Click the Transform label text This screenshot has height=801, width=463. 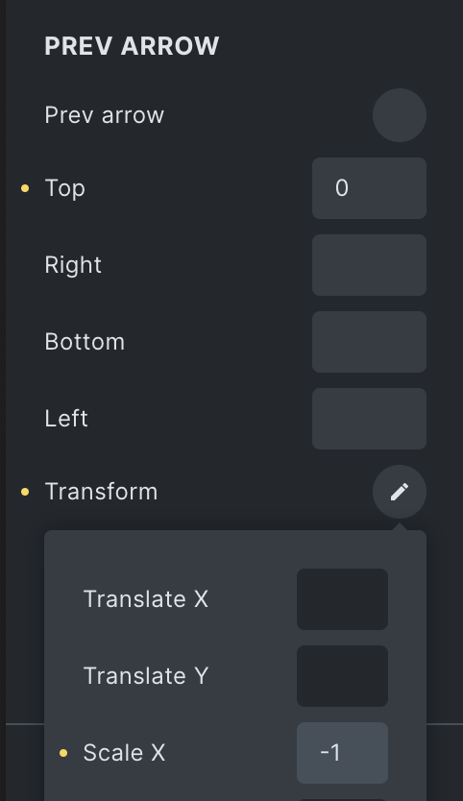point(101,492)
